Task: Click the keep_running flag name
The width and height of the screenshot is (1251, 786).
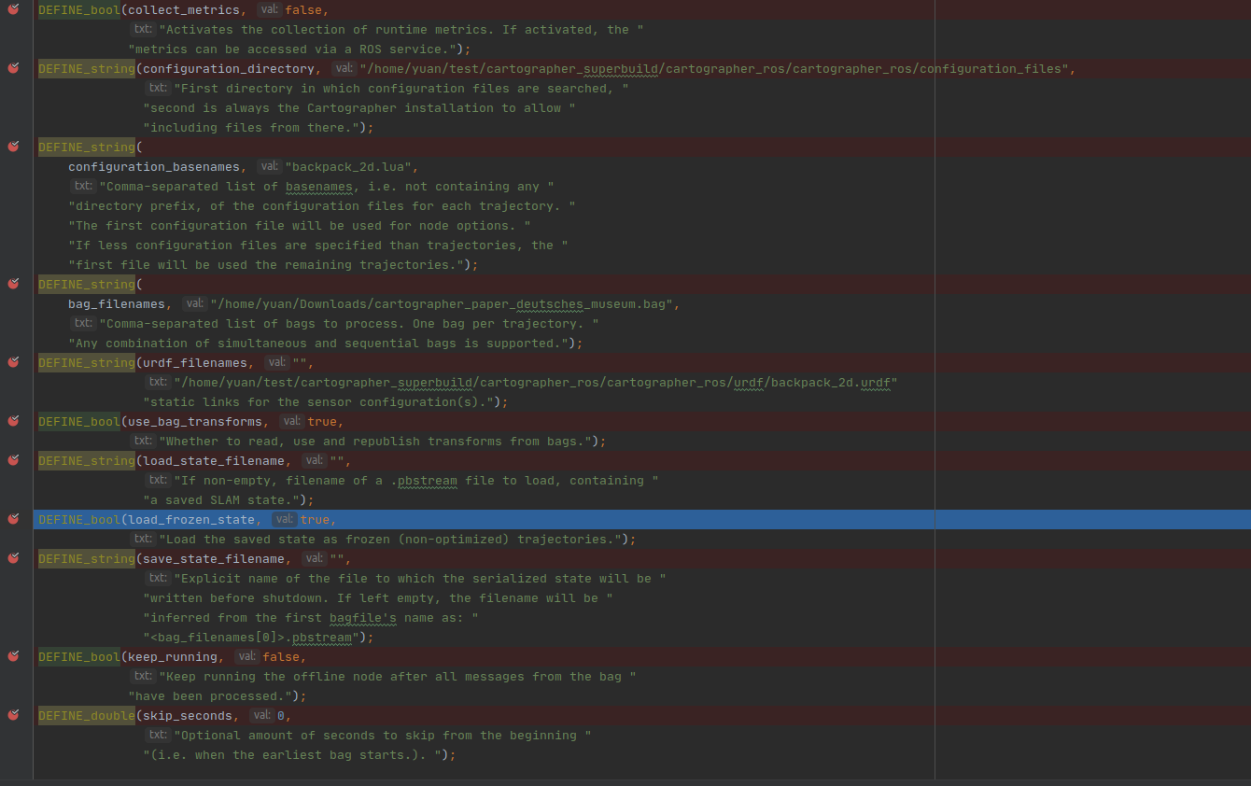Action: click(x=173, y=656)
